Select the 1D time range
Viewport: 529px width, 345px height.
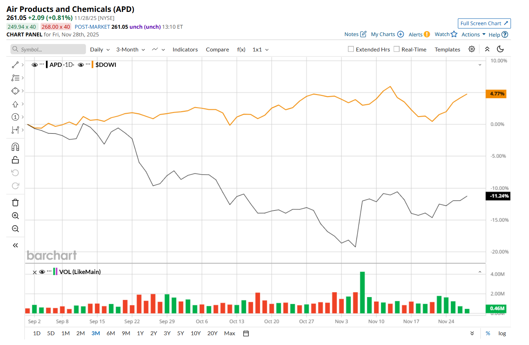click(37, 333)
